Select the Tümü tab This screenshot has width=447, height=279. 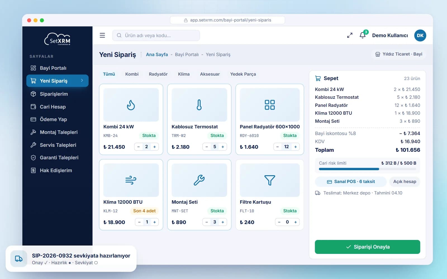[109, 74]
